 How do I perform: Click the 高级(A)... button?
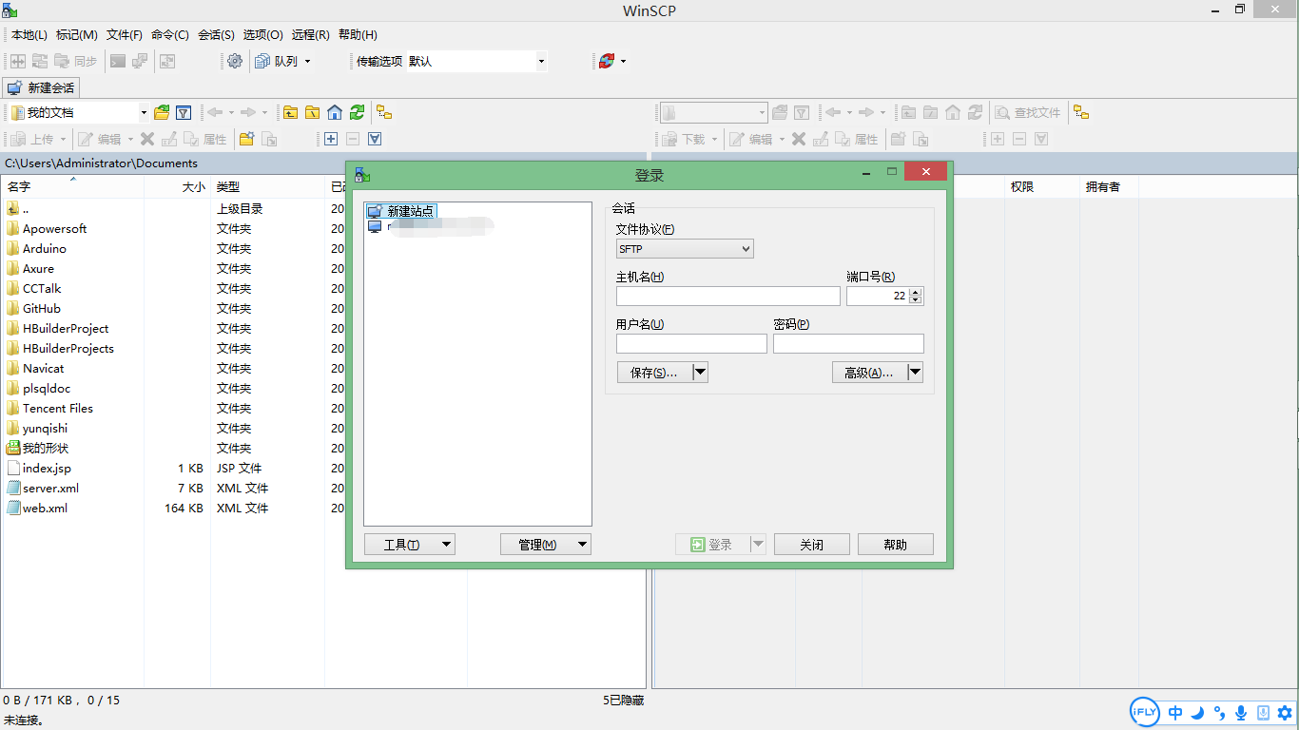pos(868,373)
